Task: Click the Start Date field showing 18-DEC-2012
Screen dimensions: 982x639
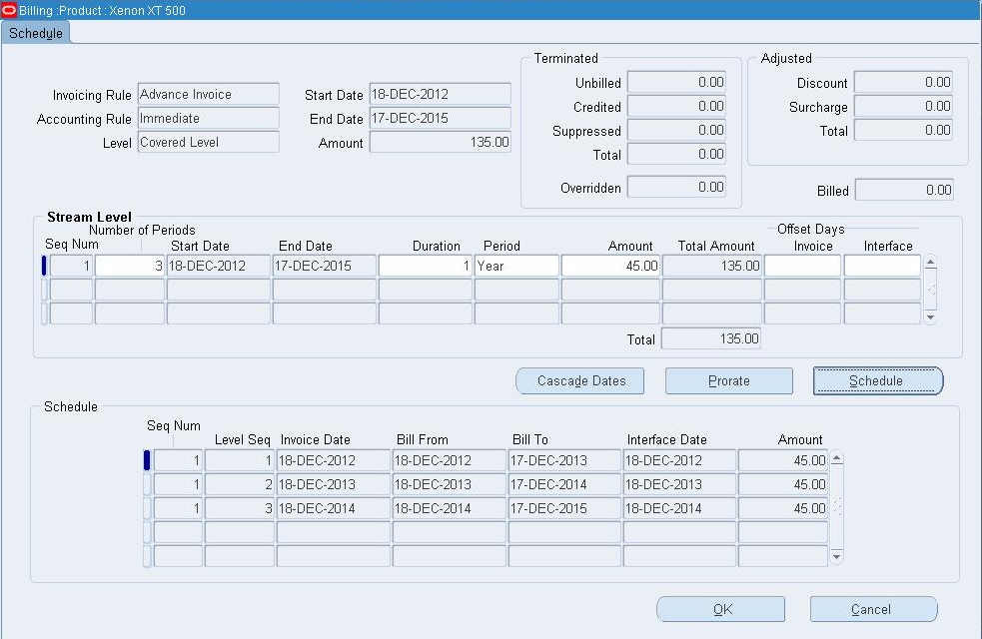Action: 440,94
